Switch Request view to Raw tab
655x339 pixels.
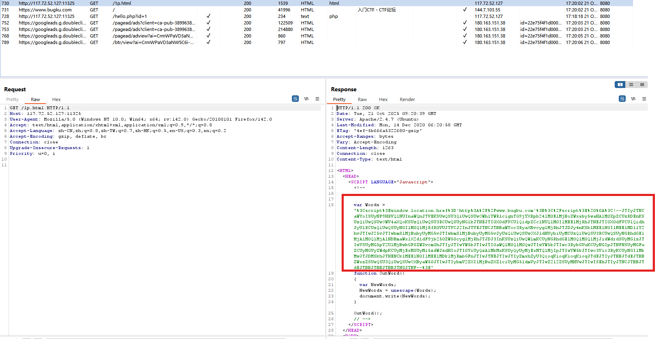[35, 99]
